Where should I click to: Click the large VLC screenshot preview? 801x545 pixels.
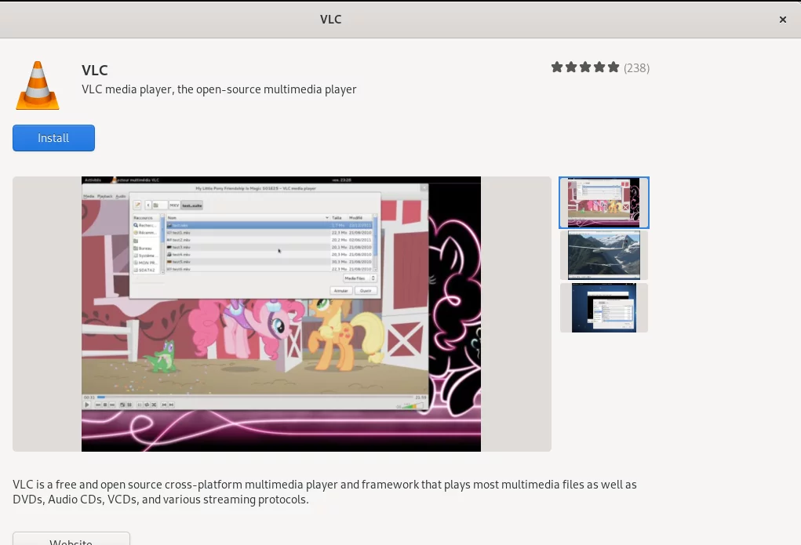pyautogui.click(x=281, y=314)
